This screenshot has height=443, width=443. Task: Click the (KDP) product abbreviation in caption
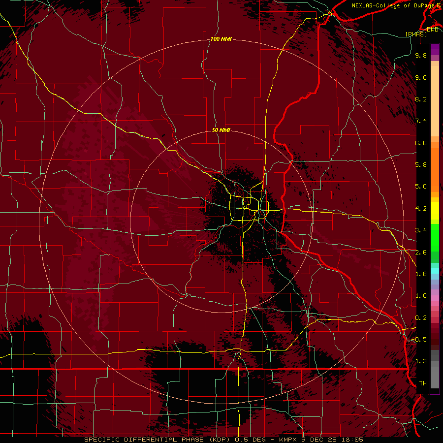220,440
